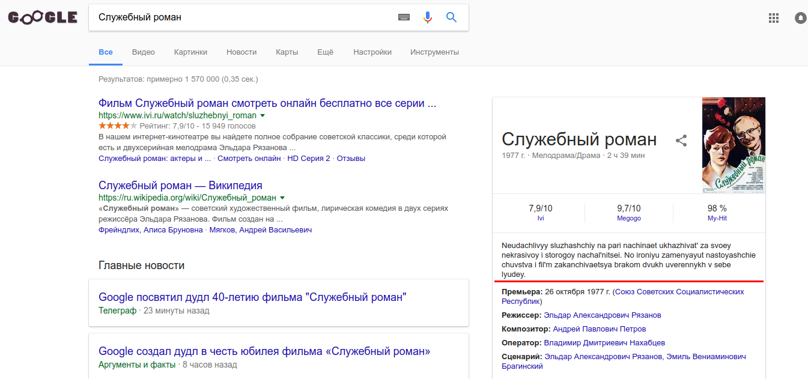This screenshot has width=808, height=379.
Task: Share the Служебный роман knowledge panel
Action: pos(681,141)
